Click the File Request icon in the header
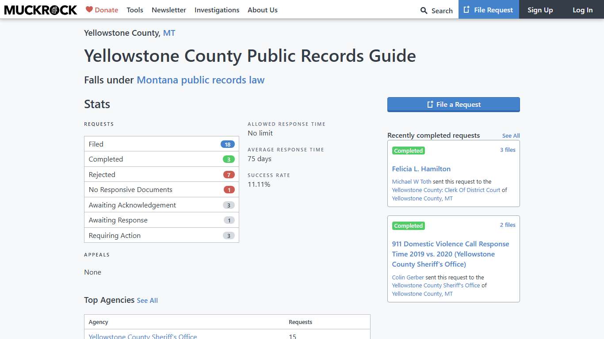604x339 pixels. 466,9
